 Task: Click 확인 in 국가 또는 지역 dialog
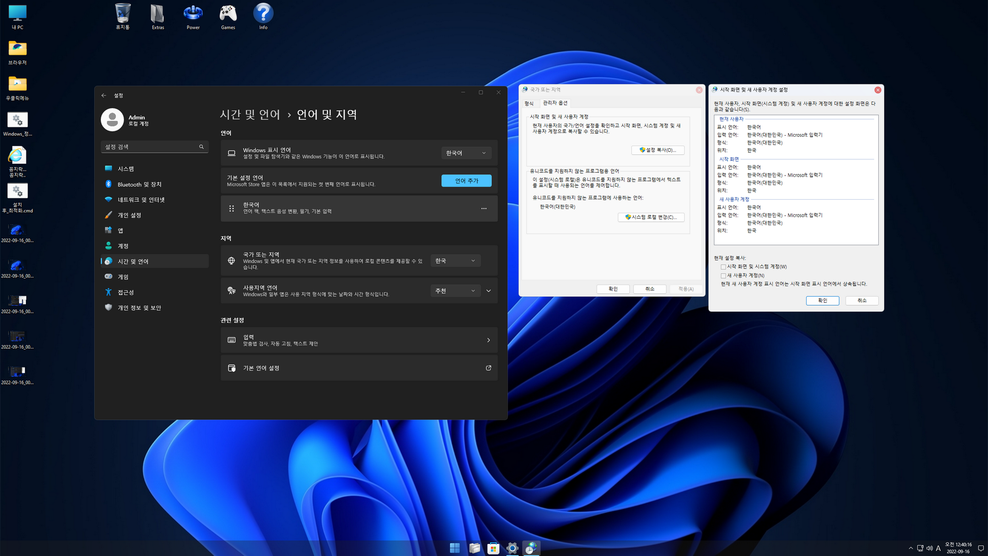[x=613, y=289]
